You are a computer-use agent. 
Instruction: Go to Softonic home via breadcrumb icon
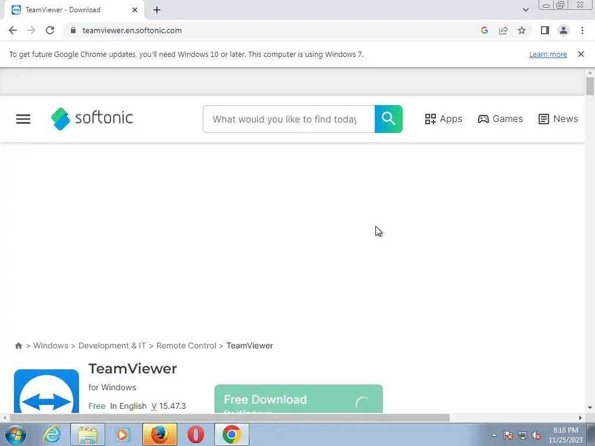18,346
